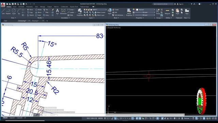Activate the Stretch command

(30, 15)
